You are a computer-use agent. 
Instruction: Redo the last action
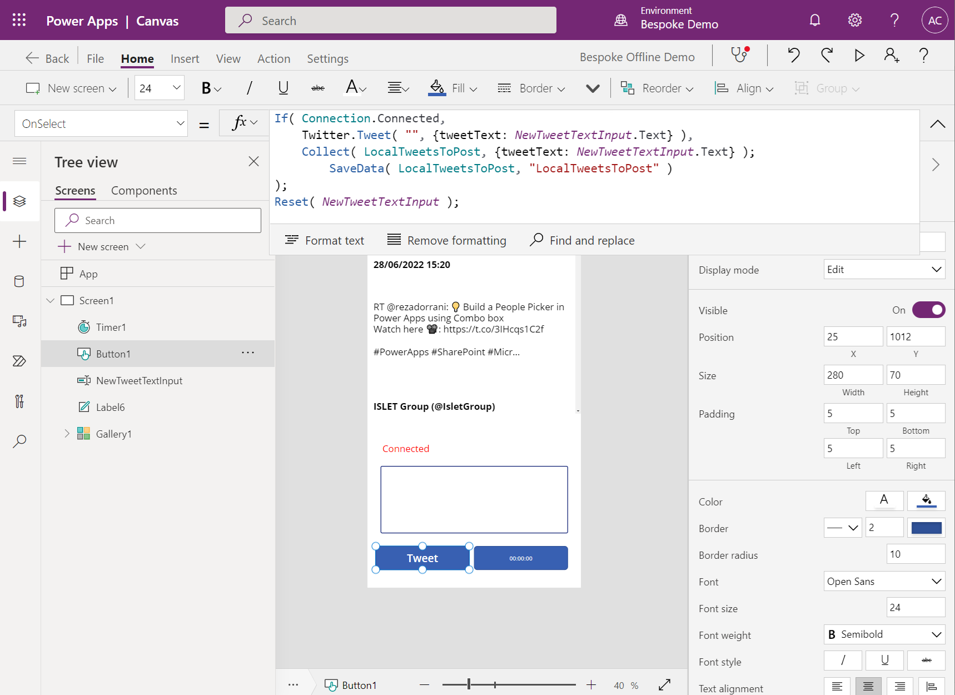click(827, 55)
